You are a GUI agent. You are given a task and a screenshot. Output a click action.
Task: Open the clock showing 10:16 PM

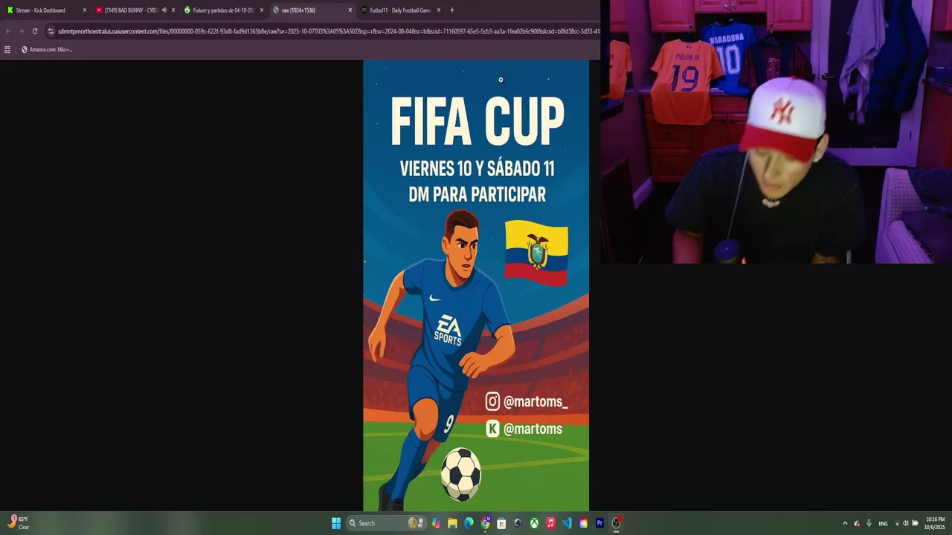click(935, 523)
